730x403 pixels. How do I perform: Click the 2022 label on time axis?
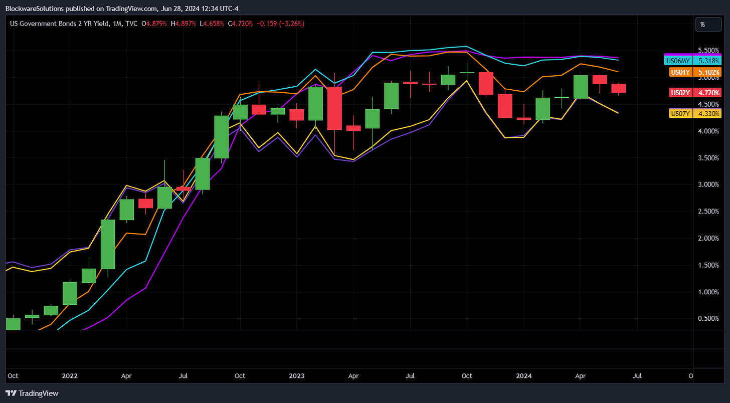[70, 375]
